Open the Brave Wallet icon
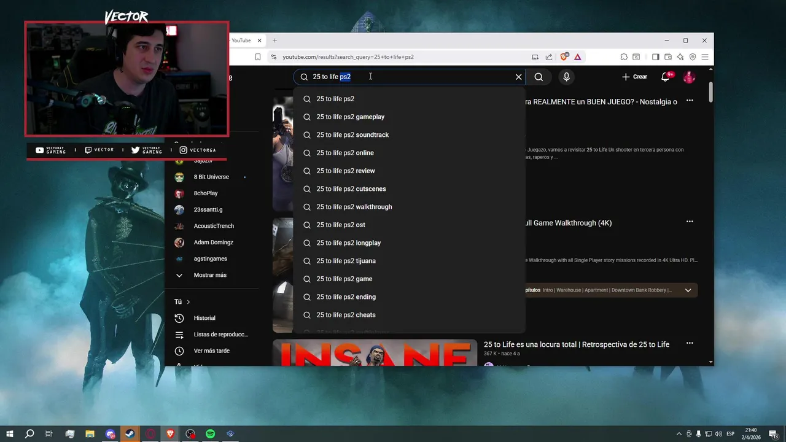 [x=667, y=56]
